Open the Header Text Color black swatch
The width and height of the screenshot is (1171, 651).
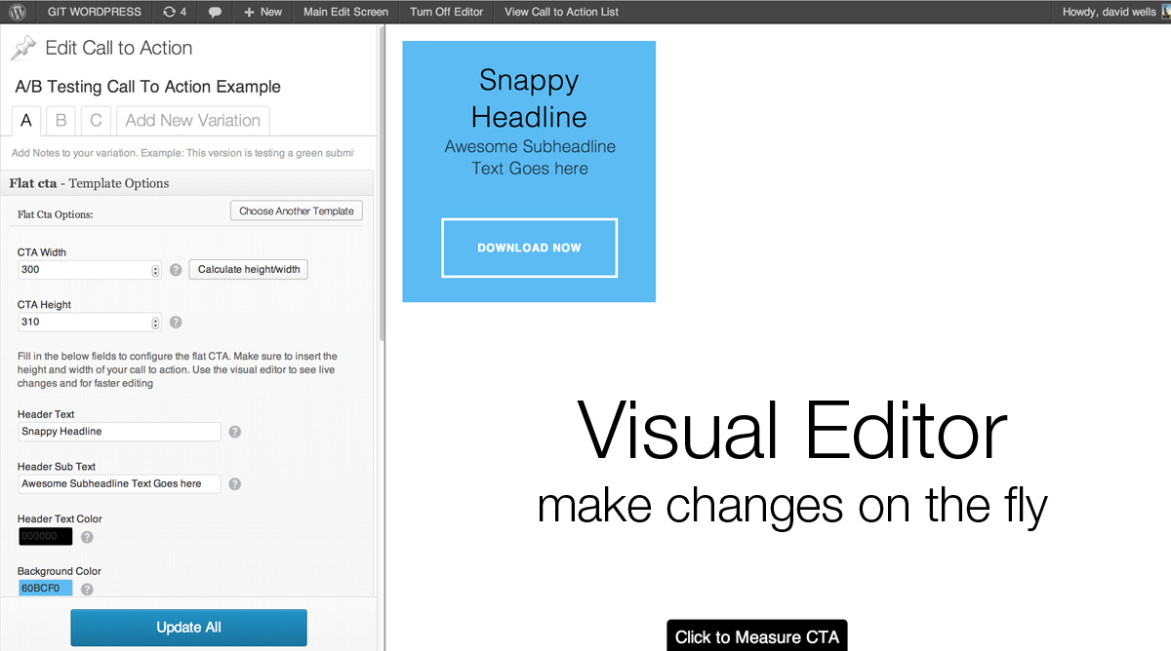45,536
